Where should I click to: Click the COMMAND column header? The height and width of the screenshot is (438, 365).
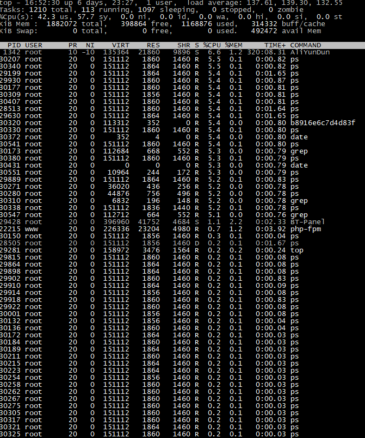[x=306, y=45]
